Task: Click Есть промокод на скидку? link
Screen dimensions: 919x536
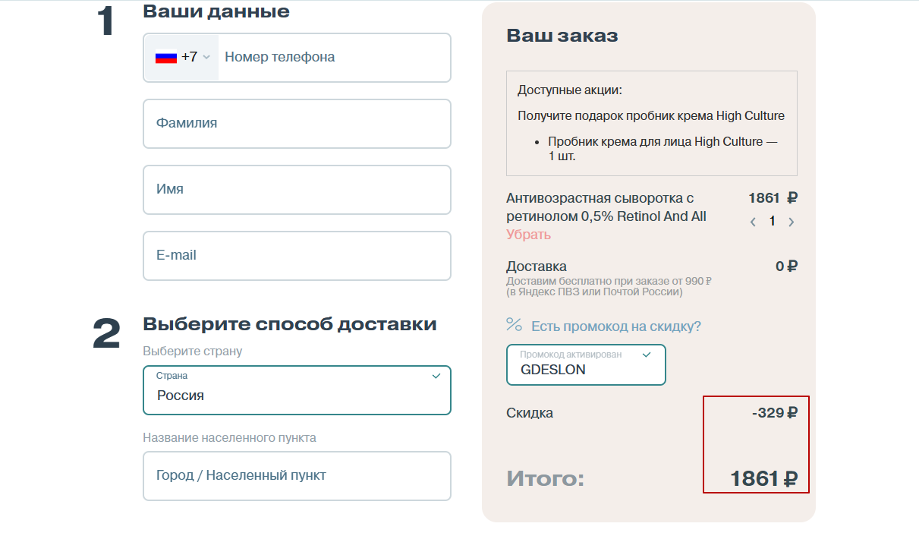Action: tap(615, 326)
